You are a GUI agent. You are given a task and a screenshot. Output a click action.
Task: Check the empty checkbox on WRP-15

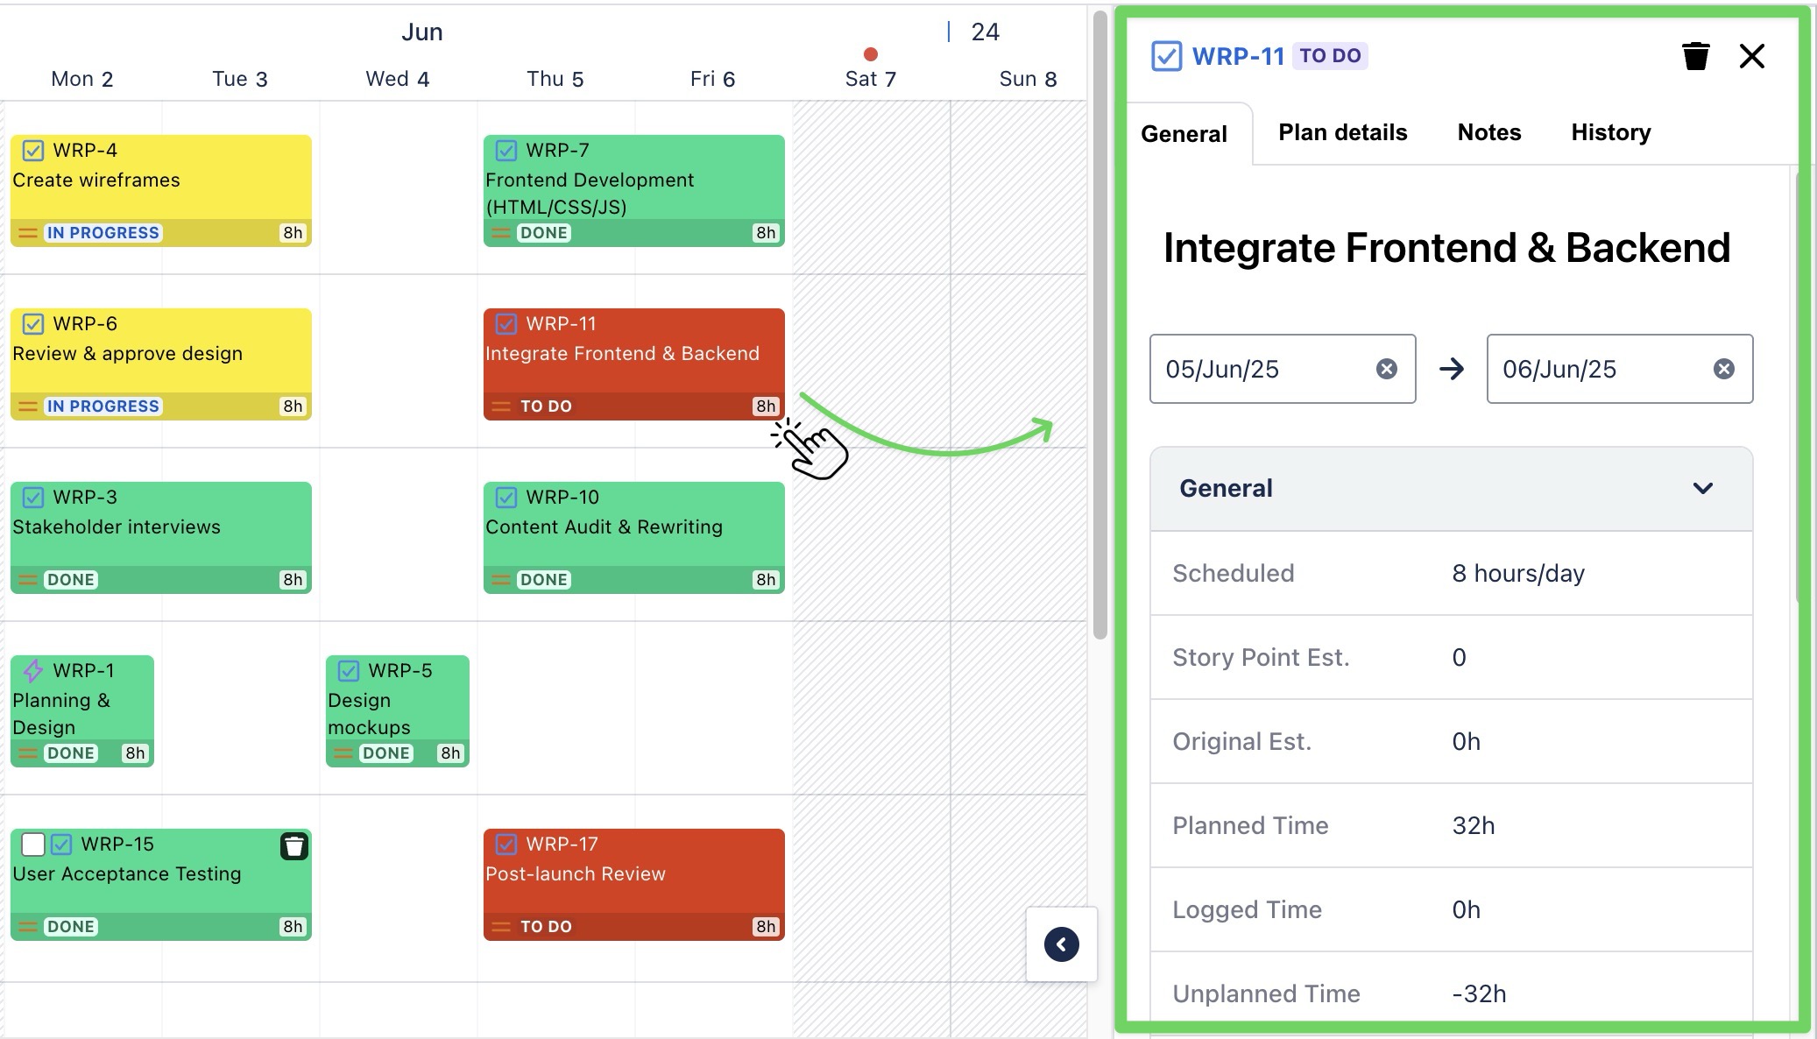coord(32,844)
